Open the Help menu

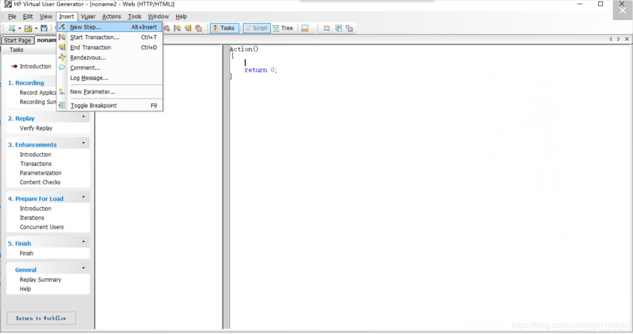click(181, 17)
